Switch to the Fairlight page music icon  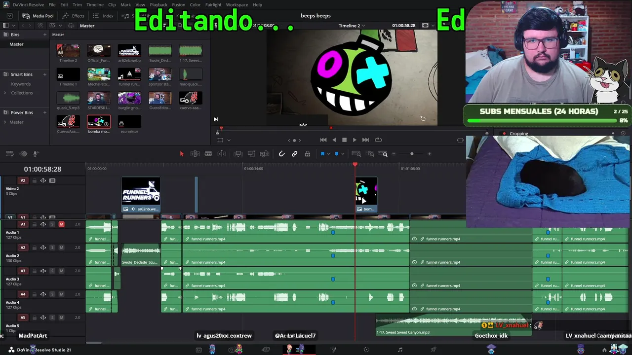pyautogui.click(x=400, y=350)
